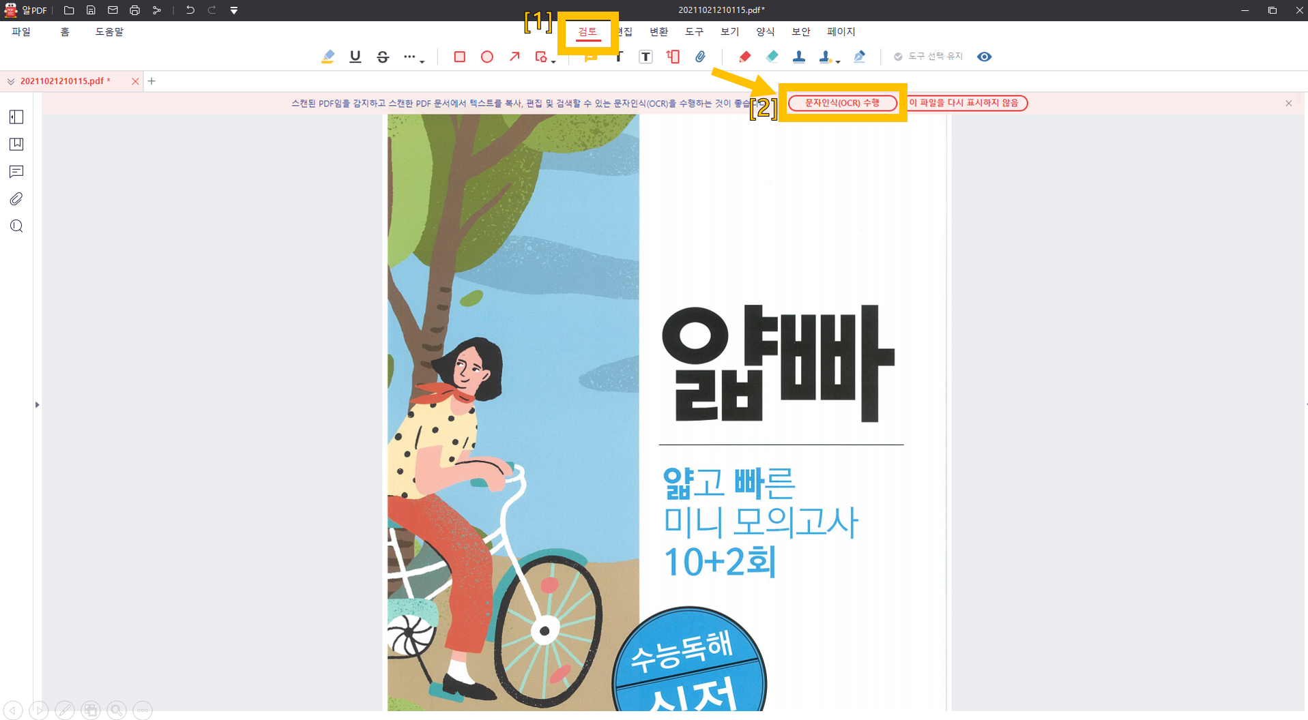Switch to the 보기 tab
The height and width of the screenshot is (720, 1308).
coord(729,32)
